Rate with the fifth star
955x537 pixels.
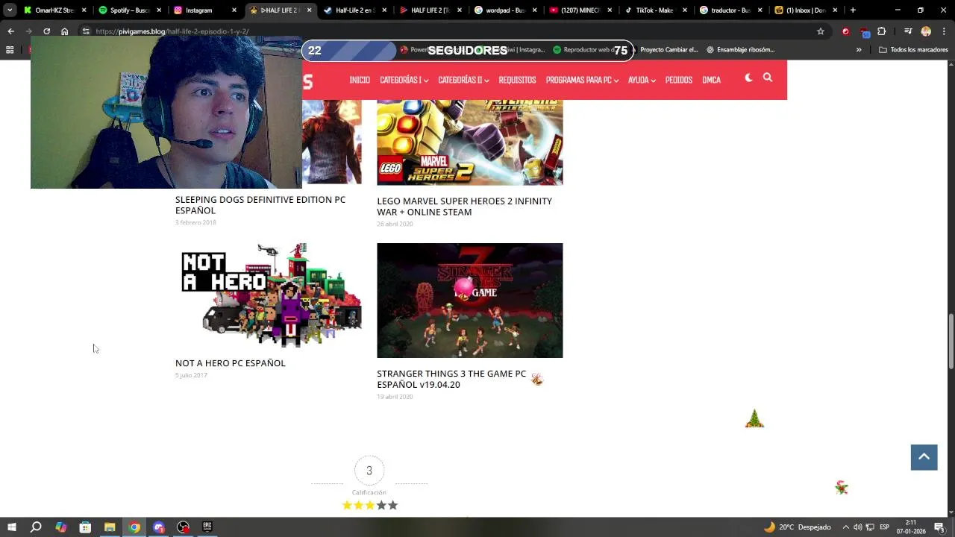point(393,505)
